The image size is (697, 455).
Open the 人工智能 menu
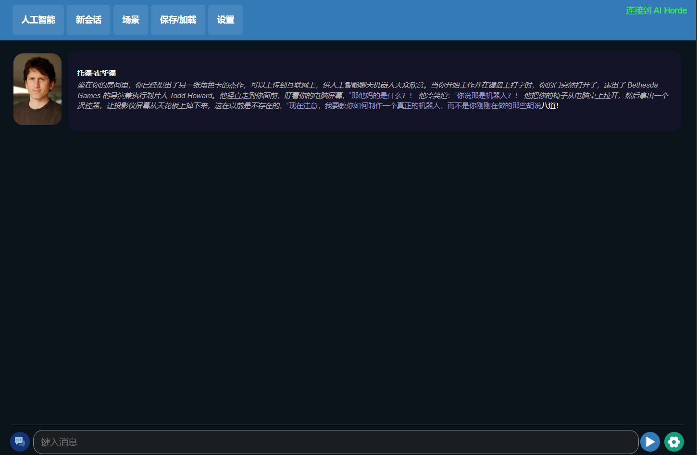tap(38, 20)
